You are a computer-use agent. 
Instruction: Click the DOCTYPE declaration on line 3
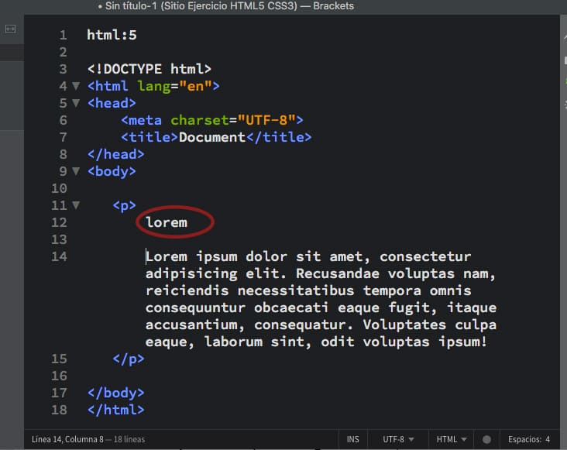pos(149,69)
